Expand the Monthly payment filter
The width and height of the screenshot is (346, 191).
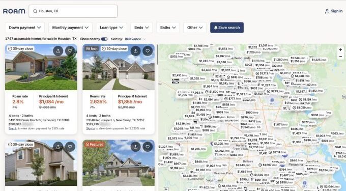tap(70, 28)
